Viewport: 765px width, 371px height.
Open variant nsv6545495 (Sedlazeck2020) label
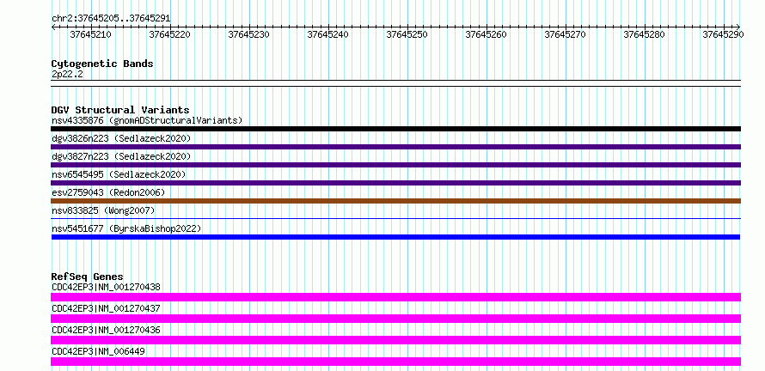119,174
